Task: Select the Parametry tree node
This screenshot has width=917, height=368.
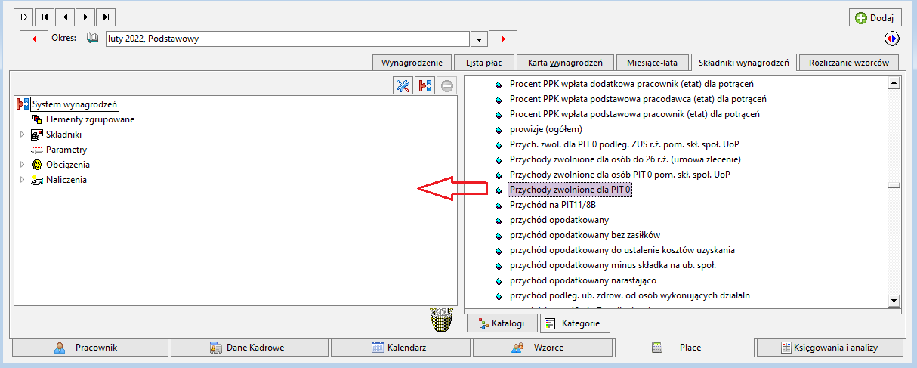Action: coord(66,150)
